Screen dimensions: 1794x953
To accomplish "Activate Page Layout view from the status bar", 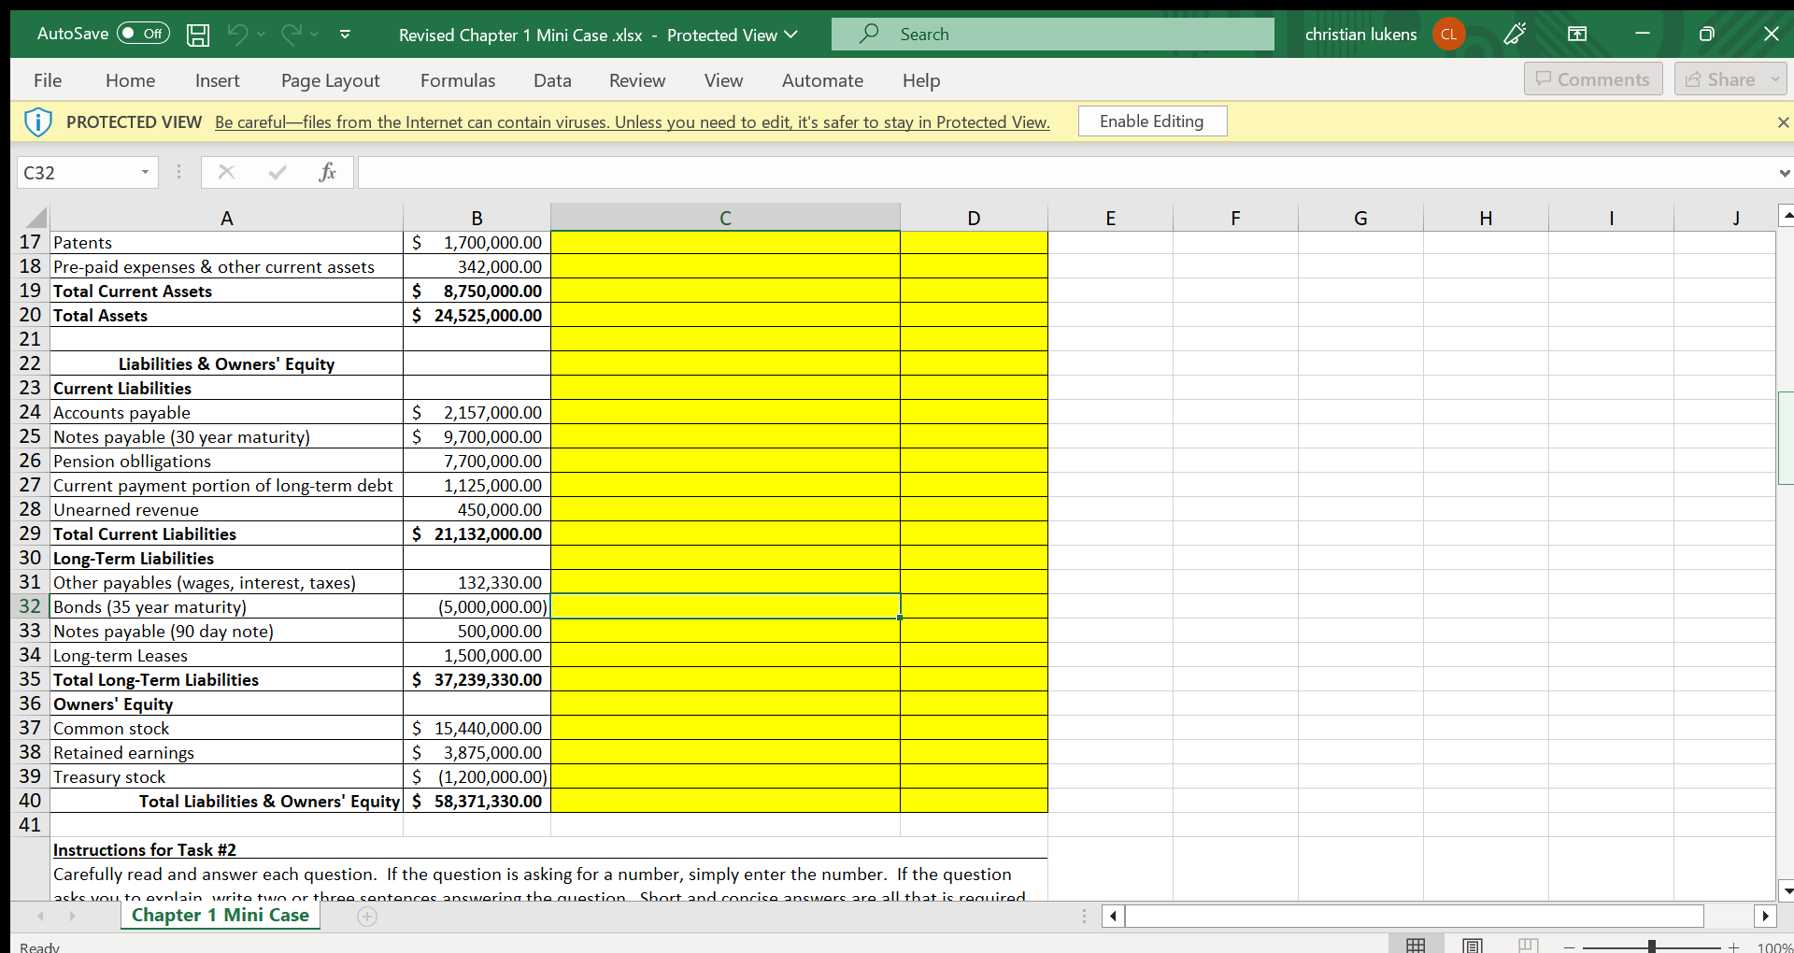I will pos(1473,945).
